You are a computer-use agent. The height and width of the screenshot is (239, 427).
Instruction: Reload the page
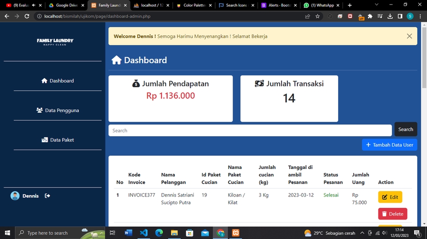click(27, 16)
